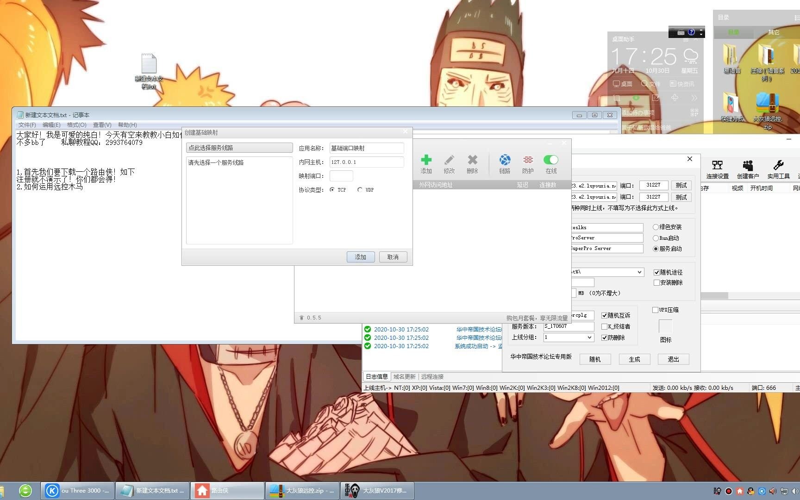Switch to the 其它 tab in the folder panel

(774, 32)
